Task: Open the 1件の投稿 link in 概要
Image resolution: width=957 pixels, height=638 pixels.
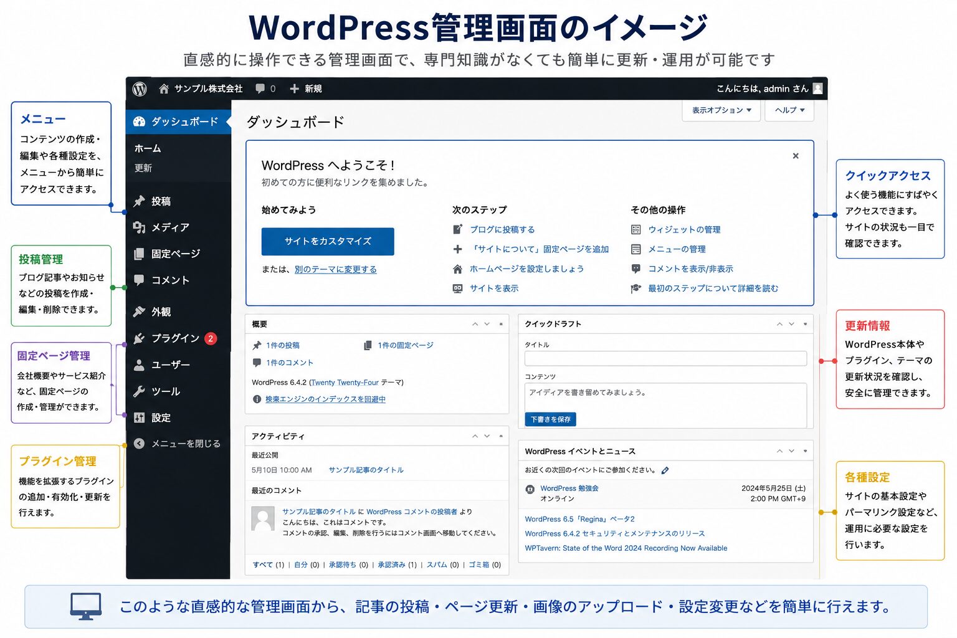Action: pyautogui.click(x=283, y=345)
